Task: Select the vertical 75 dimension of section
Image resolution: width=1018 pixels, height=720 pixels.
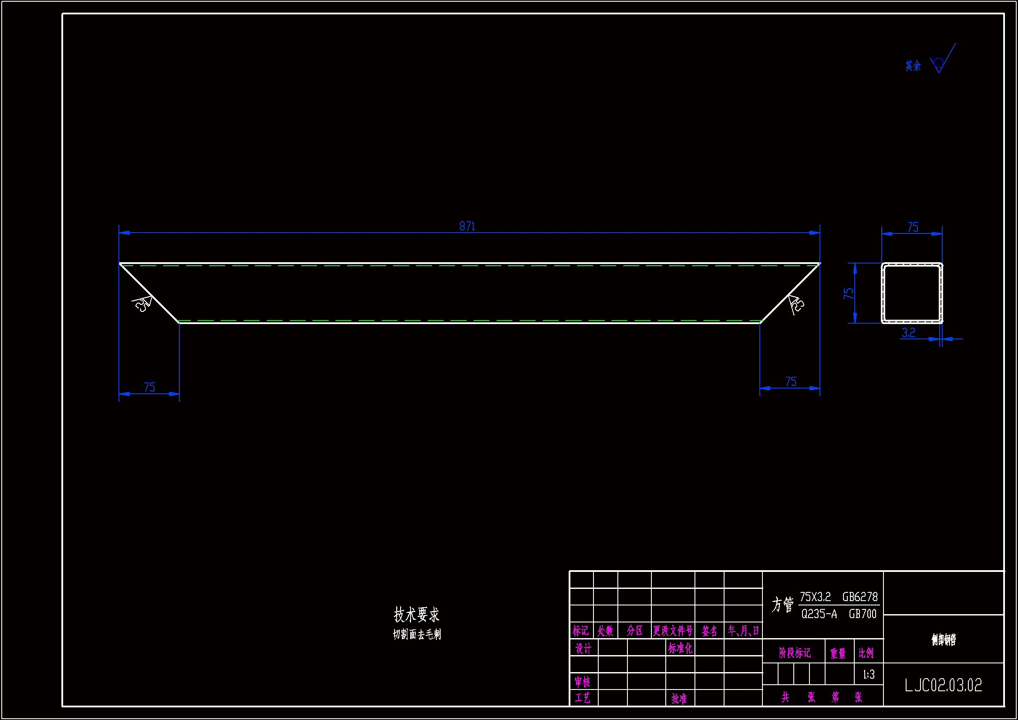Action: [849, 293]
